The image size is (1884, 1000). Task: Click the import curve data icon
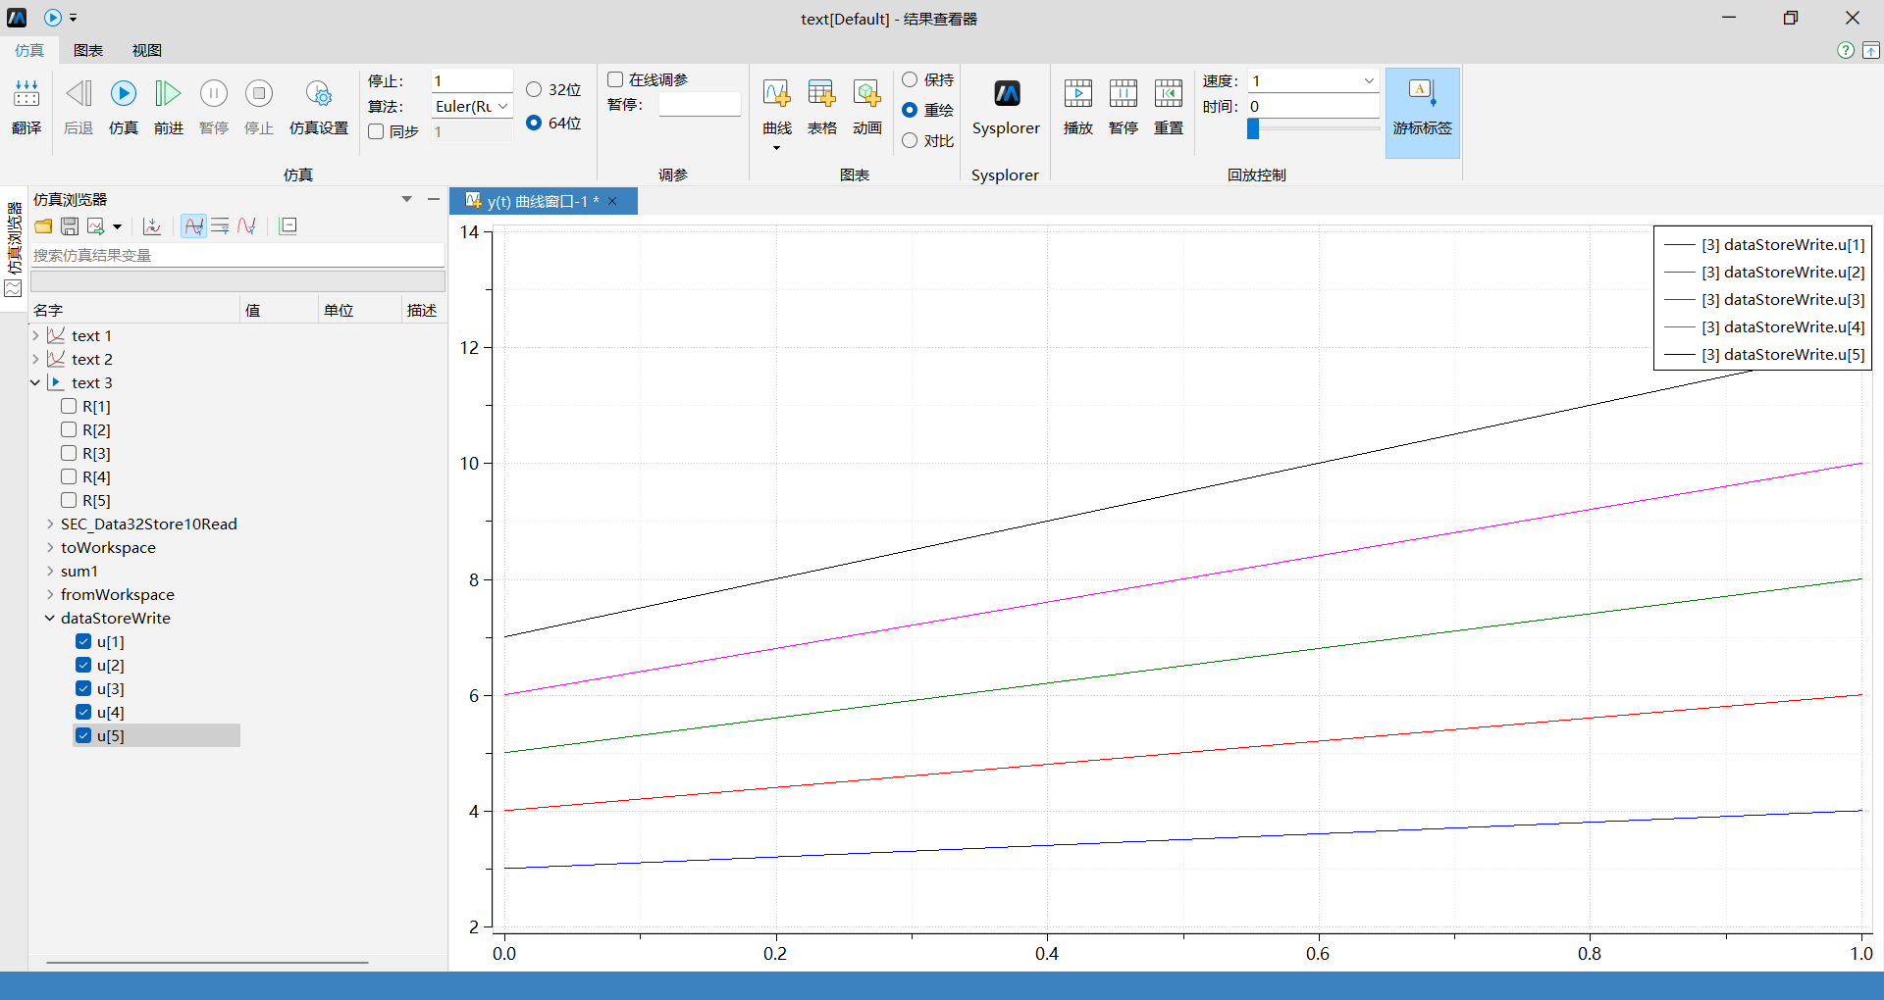pyautogui.click(x=152, y=226)
